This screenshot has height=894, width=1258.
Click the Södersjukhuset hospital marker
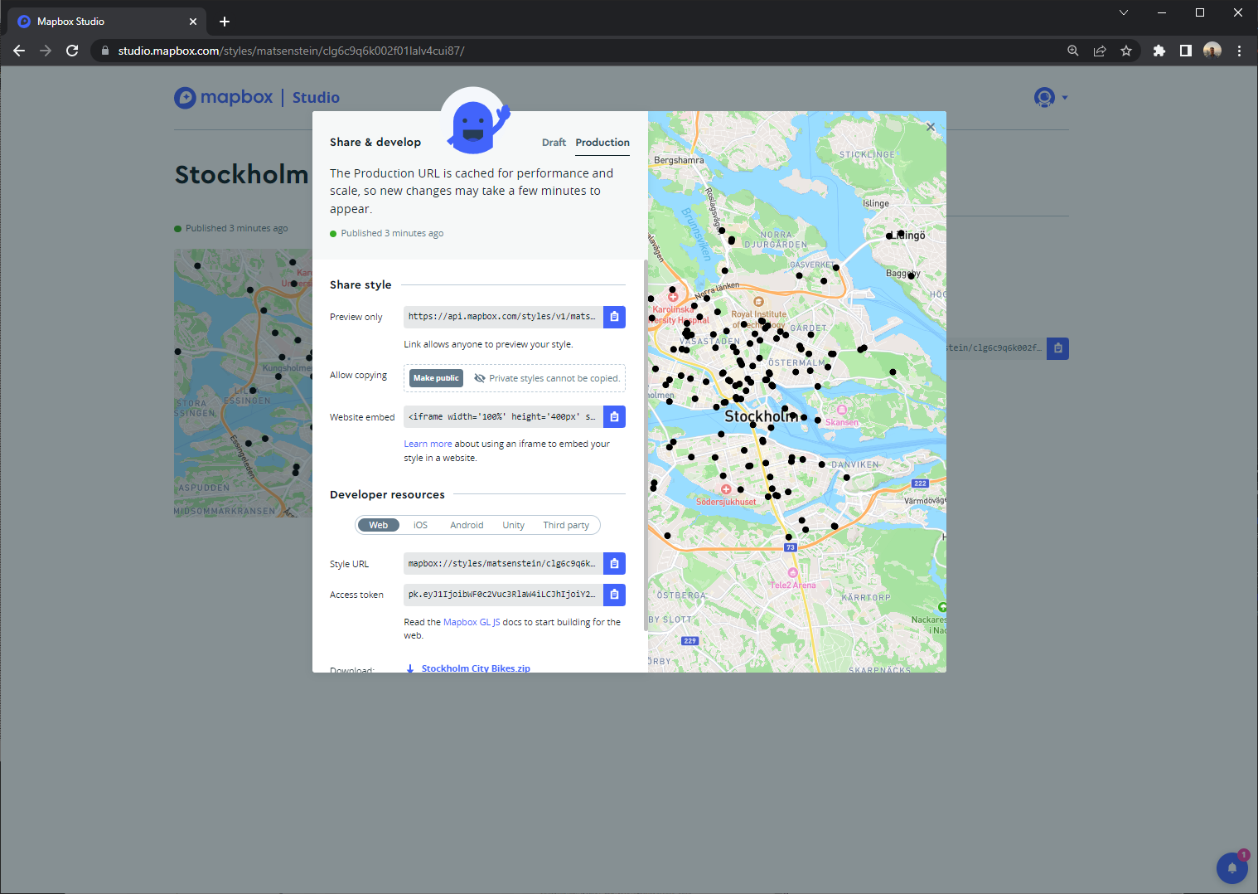(726, 489)
